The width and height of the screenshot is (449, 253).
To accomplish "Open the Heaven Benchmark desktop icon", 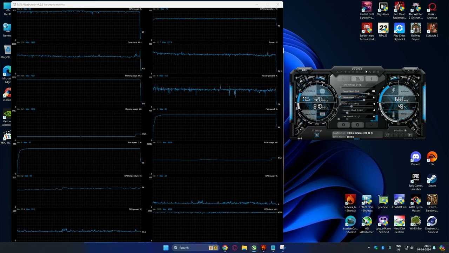I will coord(432,203).
